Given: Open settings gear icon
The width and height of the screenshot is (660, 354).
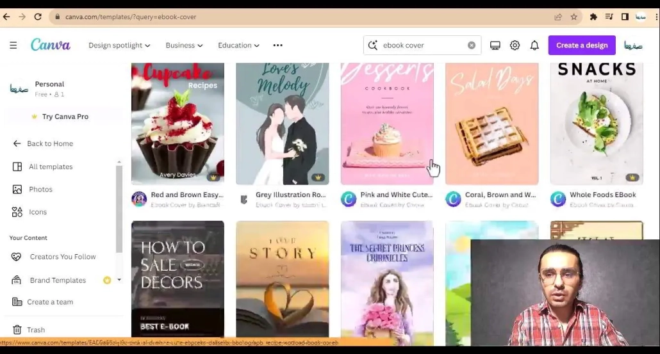Looking at the screenshot, I should pos(515,45).
